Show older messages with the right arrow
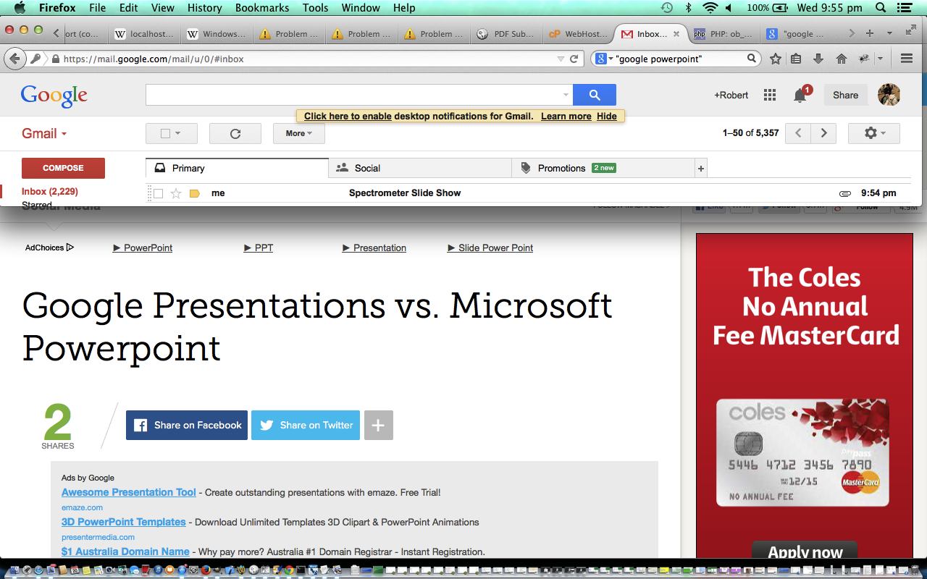 coord(823,133)
